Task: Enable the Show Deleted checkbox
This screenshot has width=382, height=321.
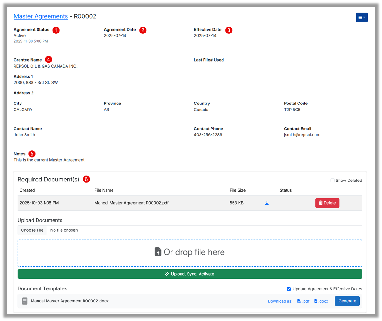Action: (333, 181)
